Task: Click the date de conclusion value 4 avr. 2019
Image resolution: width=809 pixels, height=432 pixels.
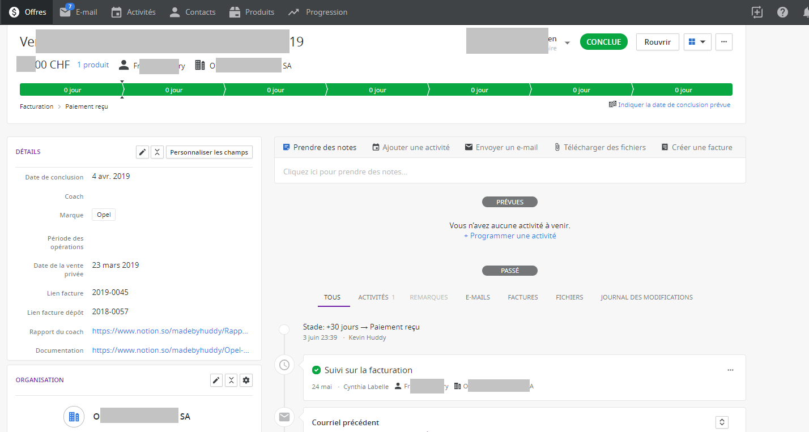Action: [111, 176]
